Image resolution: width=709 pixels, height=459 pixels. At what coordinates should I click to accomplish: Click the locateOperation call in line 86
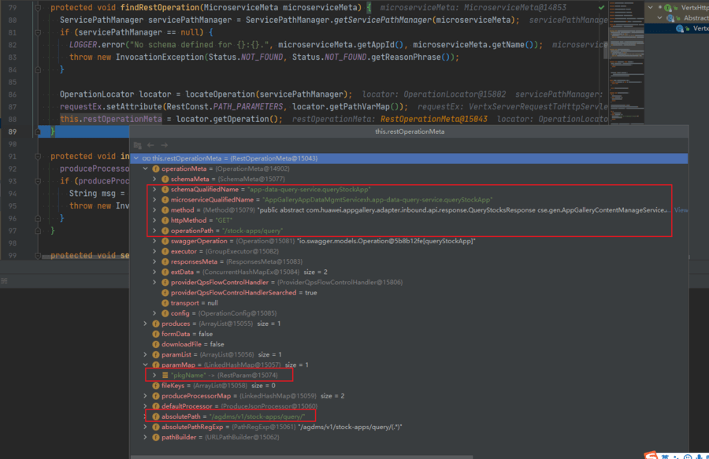click(221, 94)
